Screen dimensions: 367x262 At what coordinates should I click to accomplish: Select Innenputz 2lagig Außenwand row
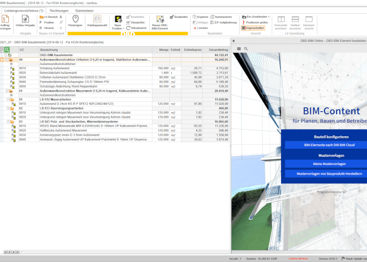[115, 139]
